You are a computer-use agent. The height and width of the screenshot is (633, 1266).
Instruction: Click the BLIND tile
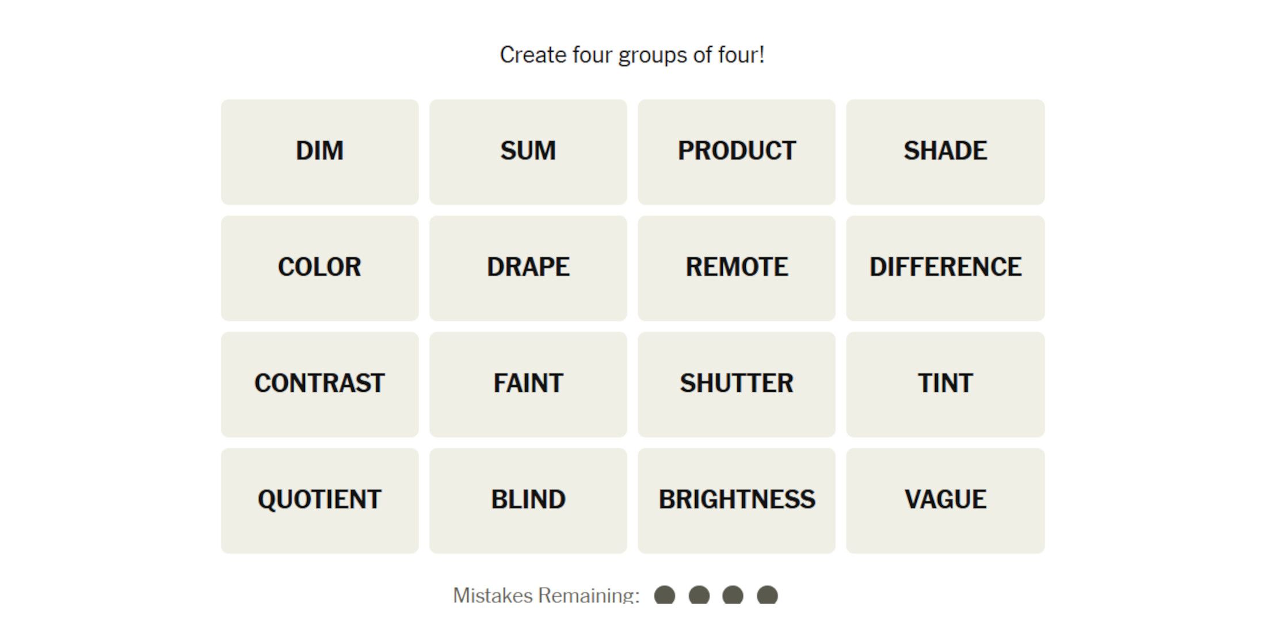[x=528, y=501]
